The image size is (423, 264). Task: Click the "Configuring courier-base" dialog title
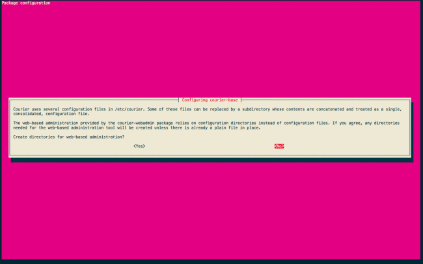pos(210,99)
